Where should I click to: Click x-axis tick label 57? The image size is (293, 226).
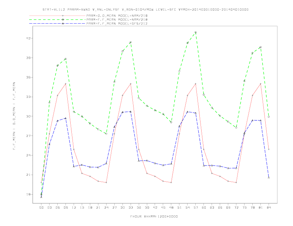(196, 208)
